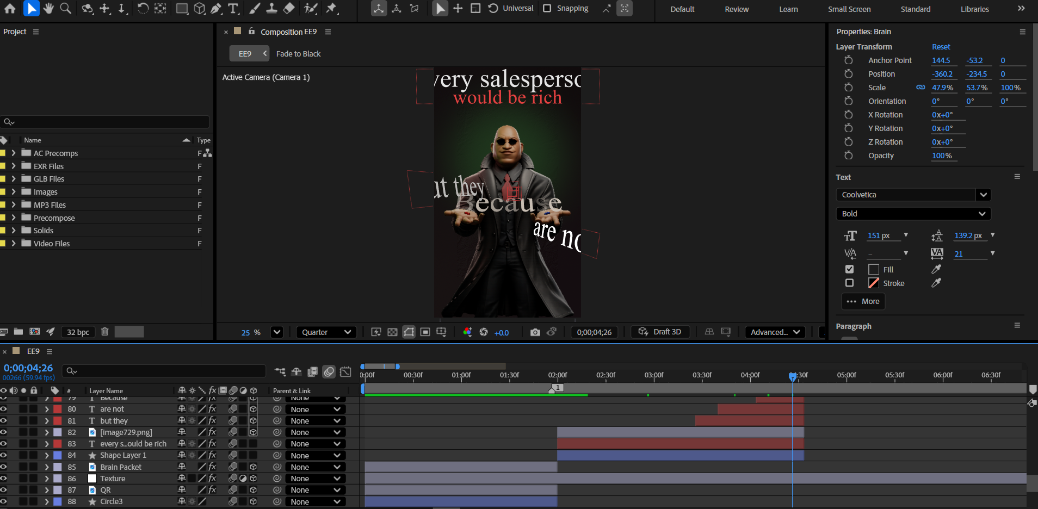Select the Puppet Pin tool
This screenshot has width=1038, height=509.
(331, 8)
